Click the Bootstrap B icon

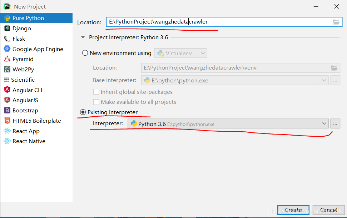click(7, 111)
